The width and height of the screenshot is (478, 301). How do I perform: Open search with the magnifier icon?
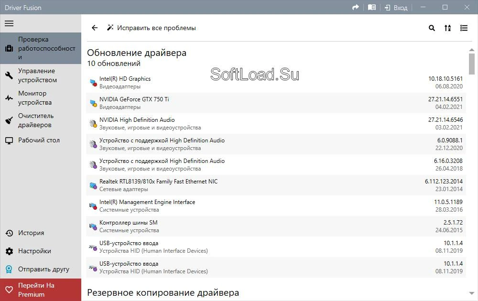point(432,28)
